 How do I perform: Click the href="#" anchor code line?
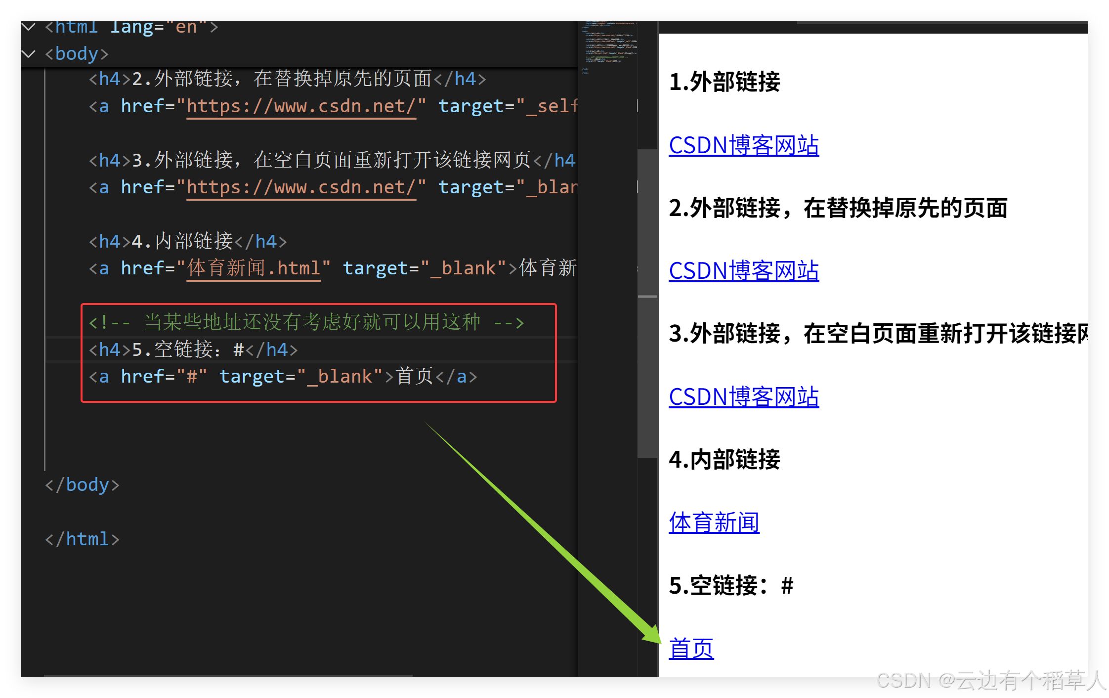click(282, 377)
